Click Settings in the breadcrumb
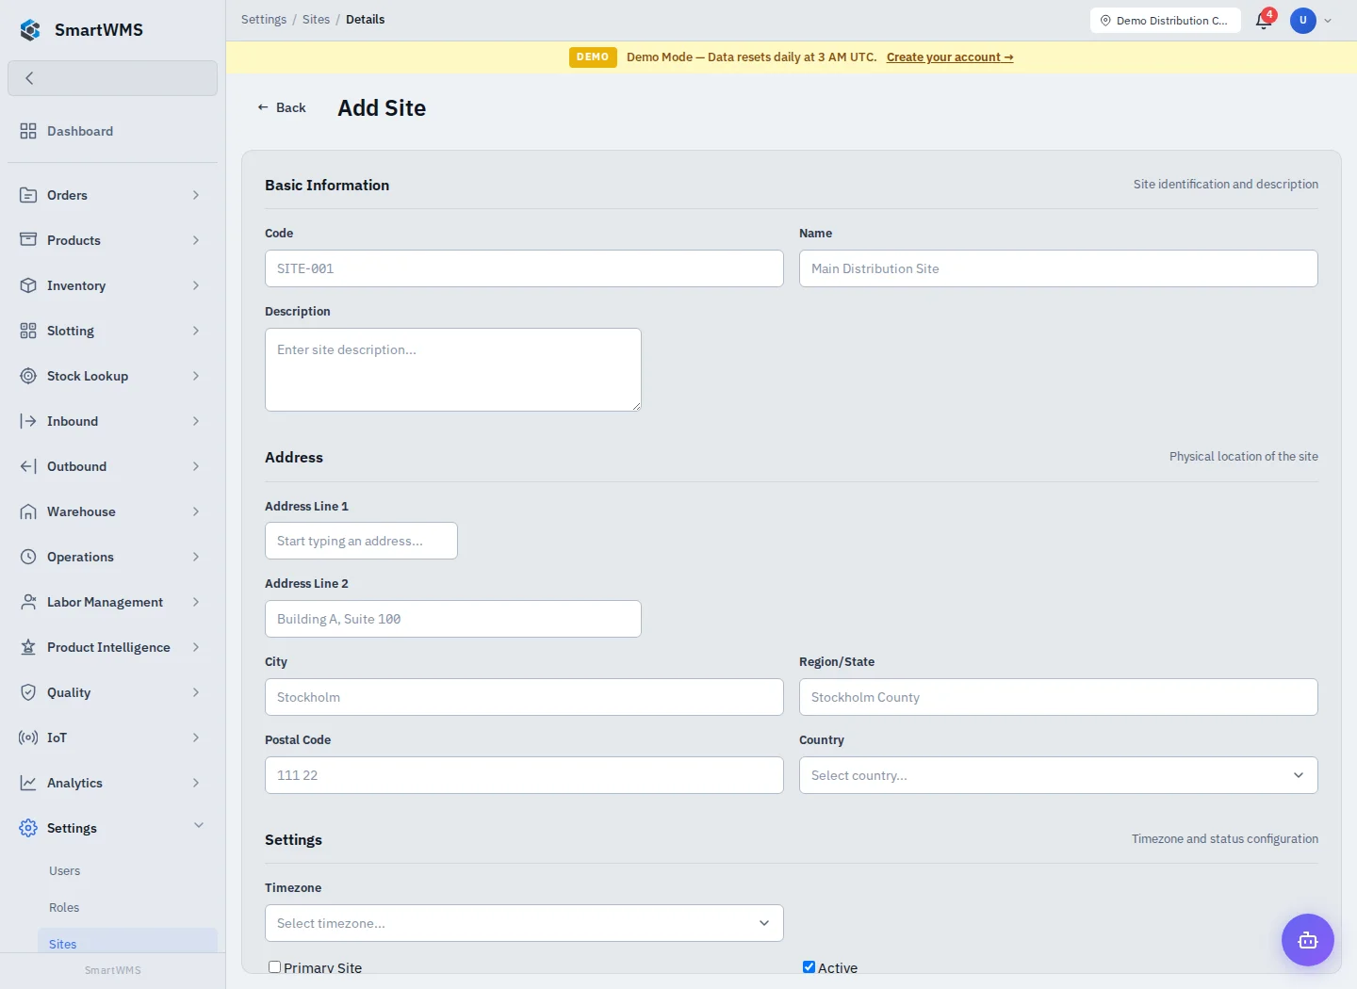The width and height of the screenshot is (1357, 989). (x=264, y=19)
